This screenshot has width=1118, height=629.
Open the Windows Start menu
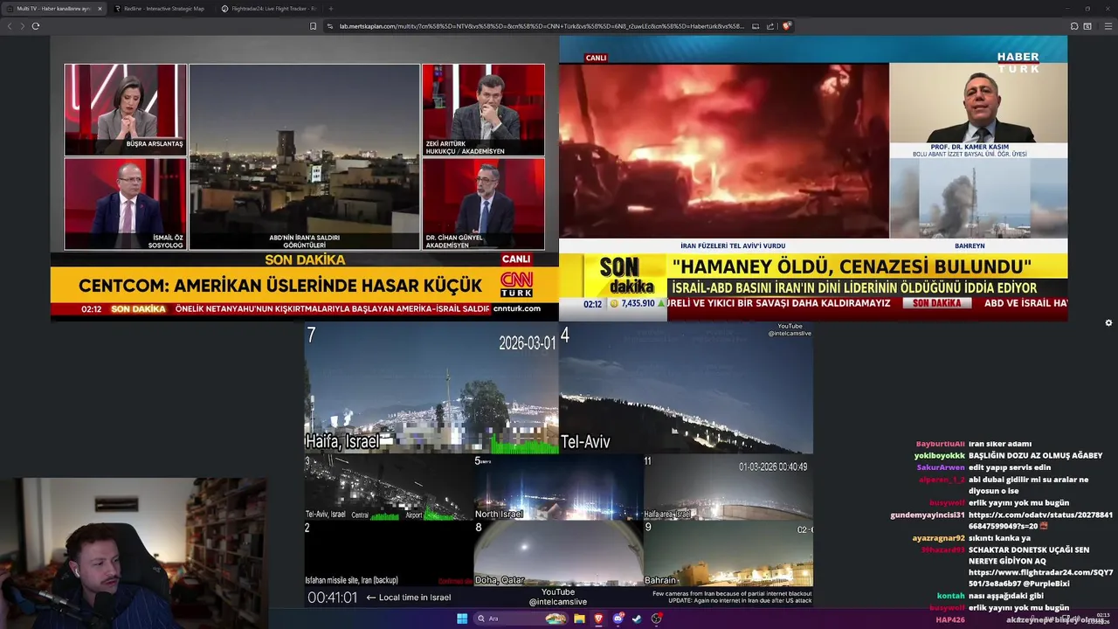(x=462, y=619)
